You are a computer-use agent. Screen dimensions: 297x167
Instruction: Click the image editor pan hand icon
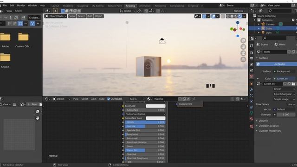[x=38, y=118]
